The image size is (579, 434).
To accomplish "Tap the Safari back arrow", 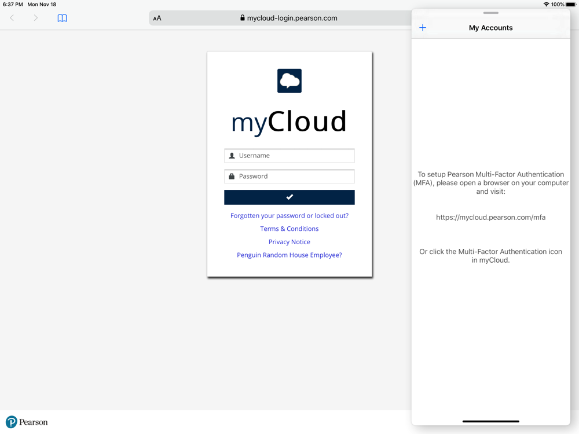I will (x=12, y=18).
